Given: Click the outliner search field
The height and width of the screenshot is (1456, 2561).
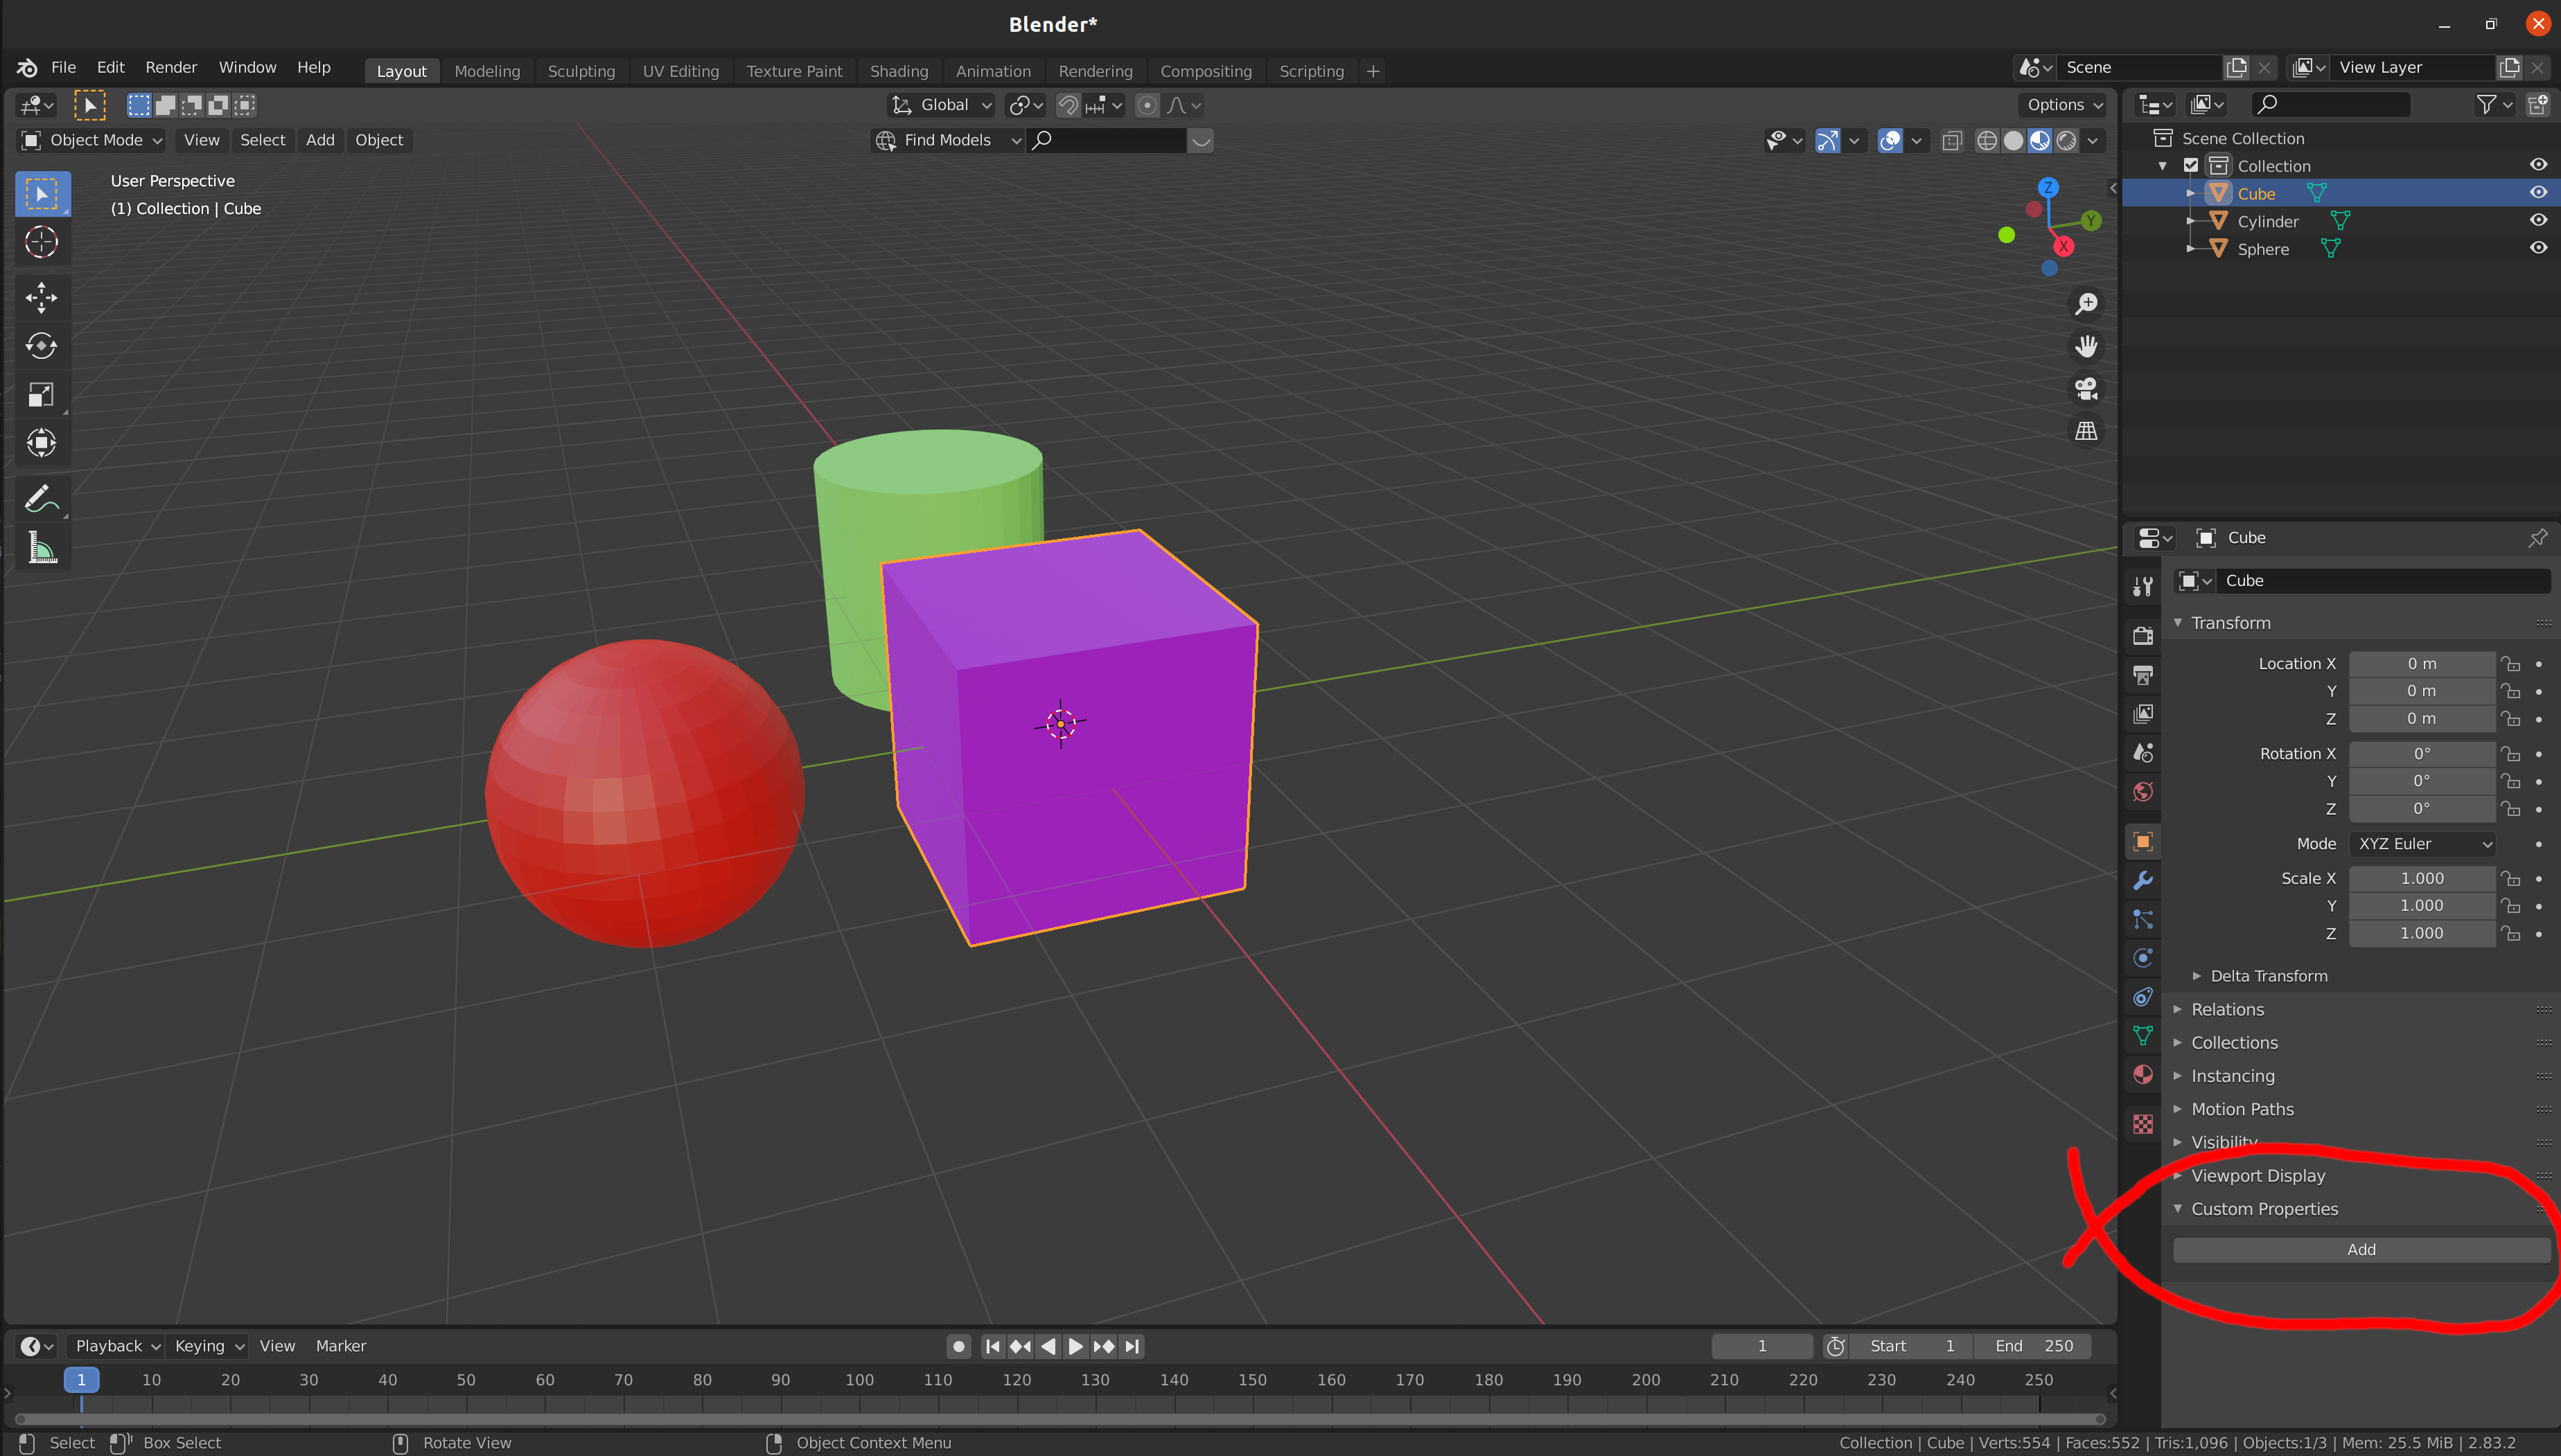Looking at the screenshot, I should tap(2330, 104).
